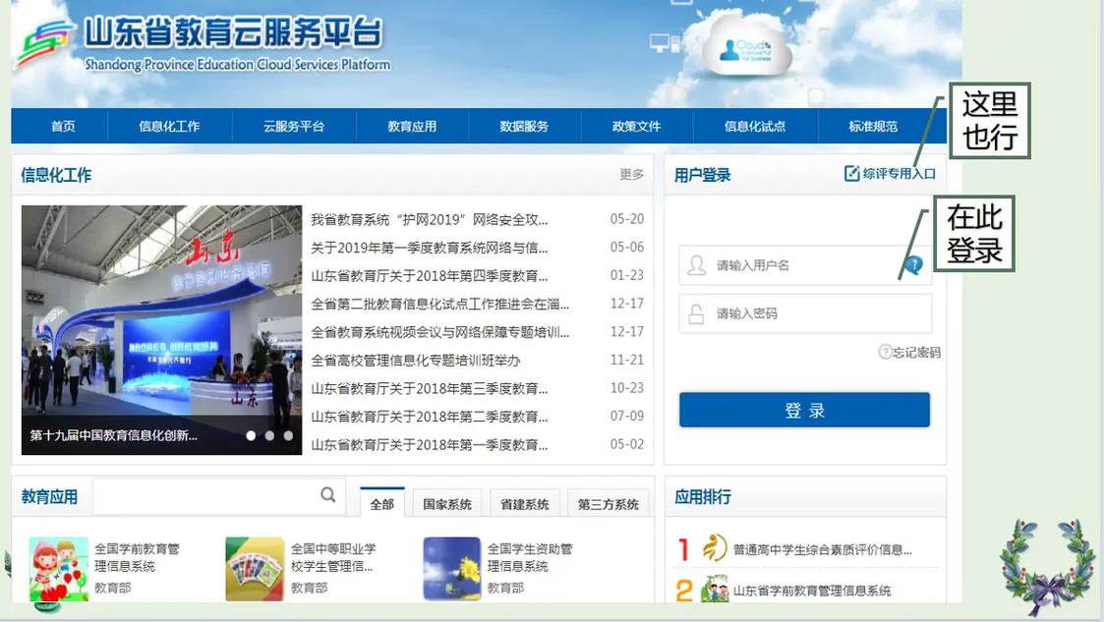Open 首页 in navigation bar
Screen dimensions: 1104x622
[x=63, y=126]
